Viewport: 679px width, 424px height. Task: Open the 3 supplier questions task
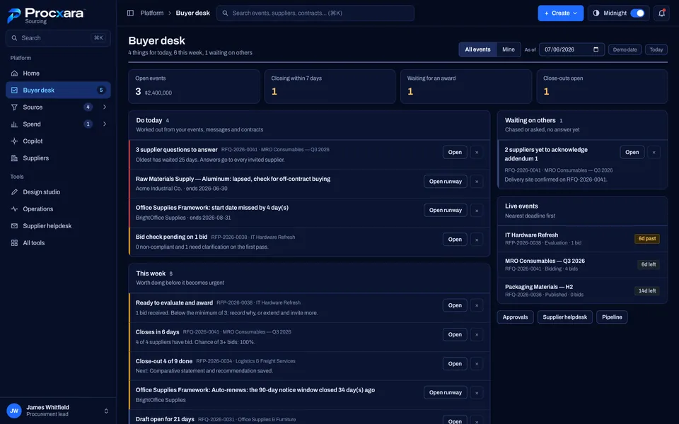click(455, 153)
